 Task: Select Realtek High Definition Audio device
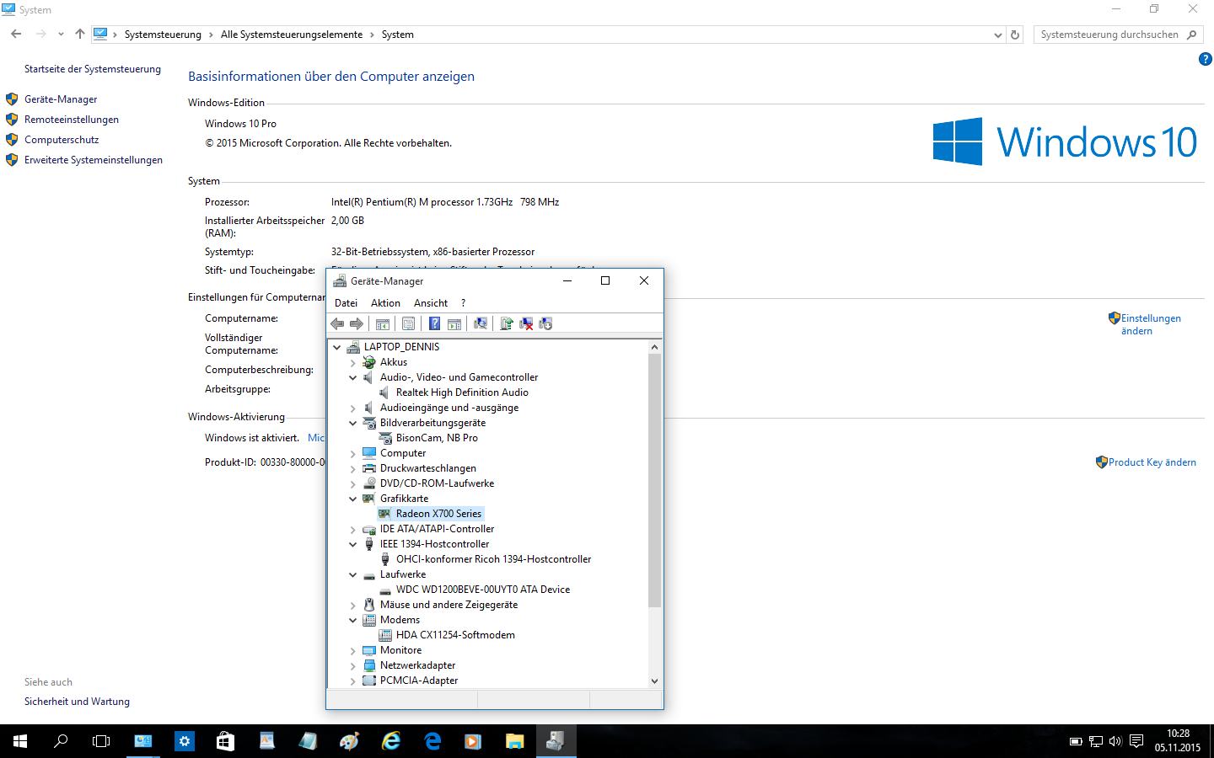(462, 392)
